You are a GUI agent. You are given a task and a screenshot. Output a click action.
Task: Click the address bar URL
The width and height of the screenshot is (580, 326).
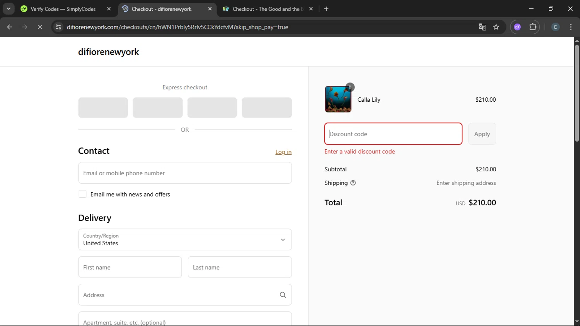tap(177, 27)
